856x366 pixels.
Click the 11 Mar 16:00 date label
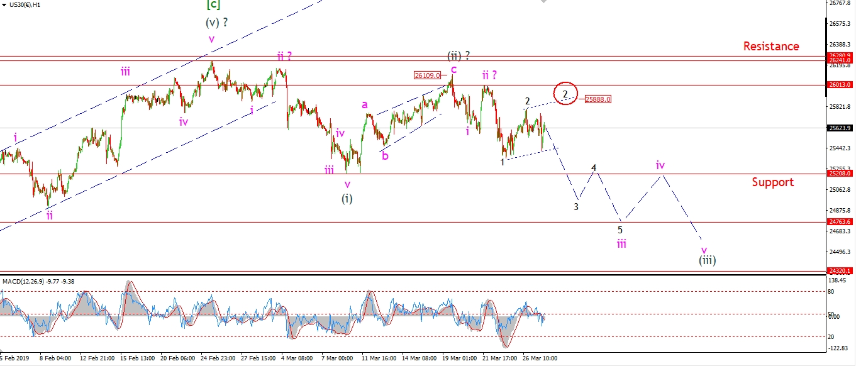(380, 358)
